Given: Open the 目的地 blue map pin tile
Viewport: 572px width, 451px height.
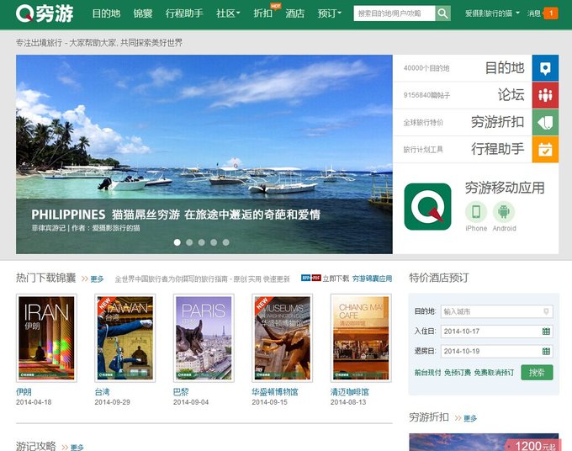Looking at the screenshot, I should coord(545,68).
